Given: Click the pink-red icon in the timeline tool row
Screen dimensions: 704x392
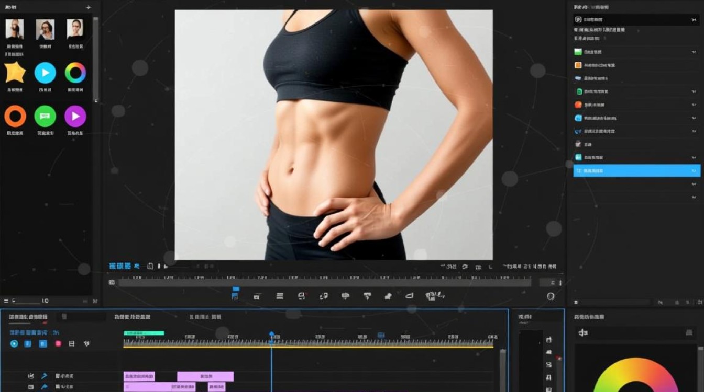Looking at the screenshot, I should [x=58, y=343].
